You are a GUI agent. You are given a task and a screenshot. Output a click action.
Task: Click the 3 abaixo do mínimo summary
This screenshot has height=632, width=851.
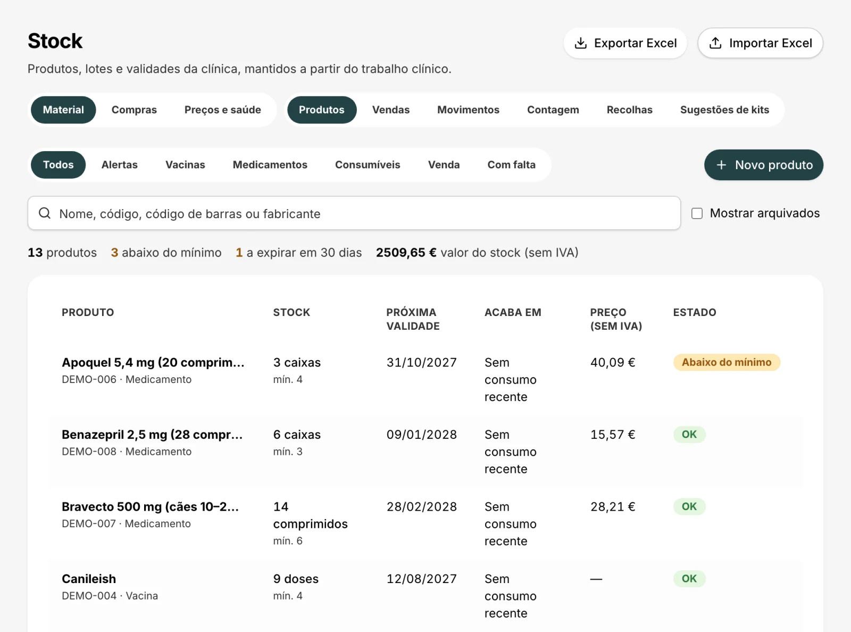point(166,253)
